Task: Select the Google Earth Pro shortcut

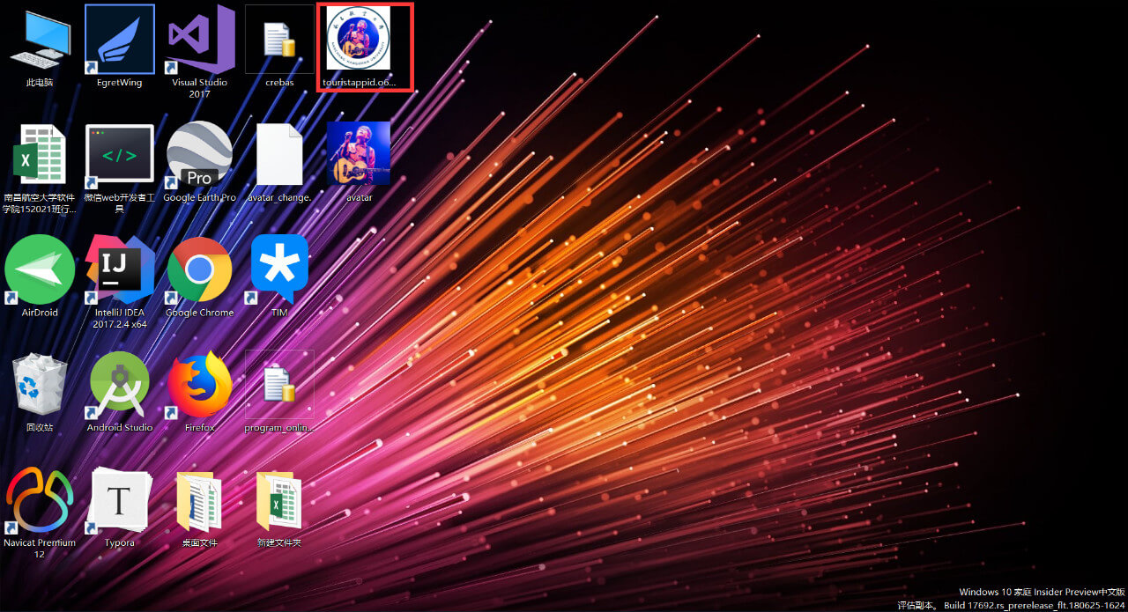Action: pos(200,154)
